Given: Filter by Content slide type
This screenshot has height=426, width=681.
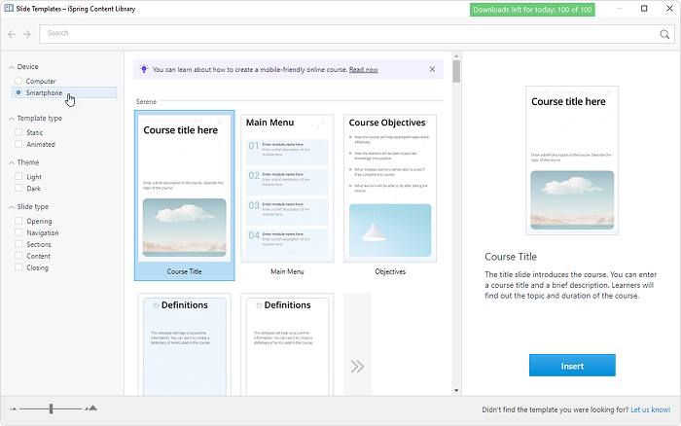Looking at the screenshot, I should 18,256.
